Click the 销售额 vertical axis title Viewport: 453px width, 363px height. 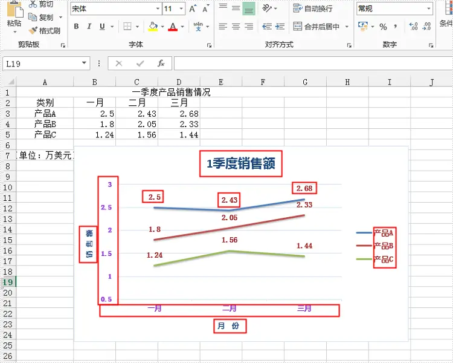[88, 244]
